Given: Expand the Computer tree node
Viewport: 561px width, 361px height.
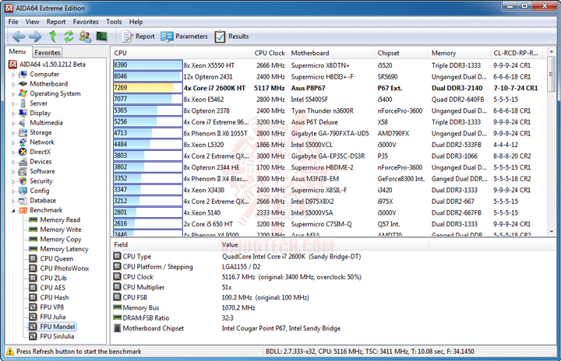Looking at the screenshot, I should (x=13, y=75).
